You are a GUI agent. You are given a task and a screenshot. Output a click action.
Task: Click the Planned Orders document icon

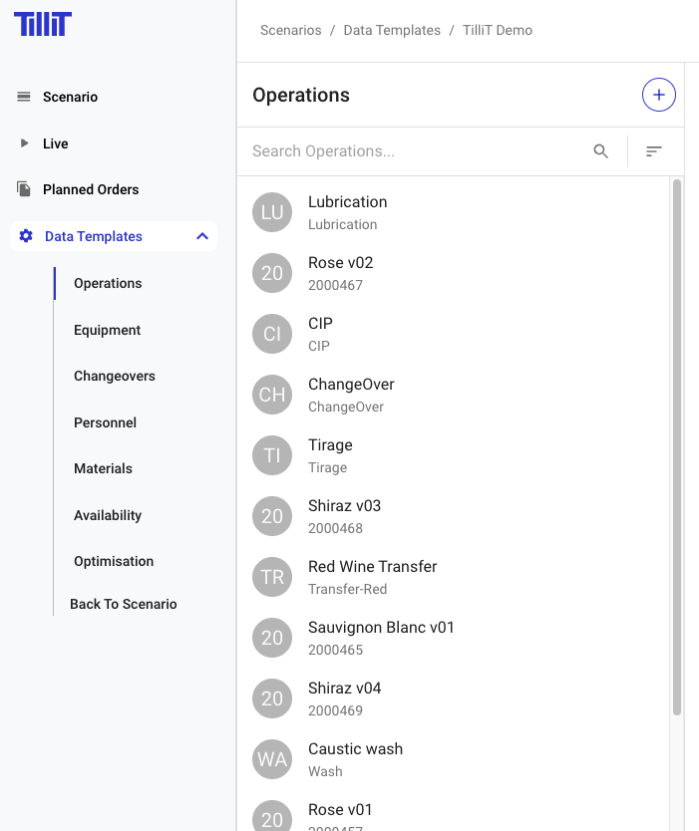tap(24, 189)
